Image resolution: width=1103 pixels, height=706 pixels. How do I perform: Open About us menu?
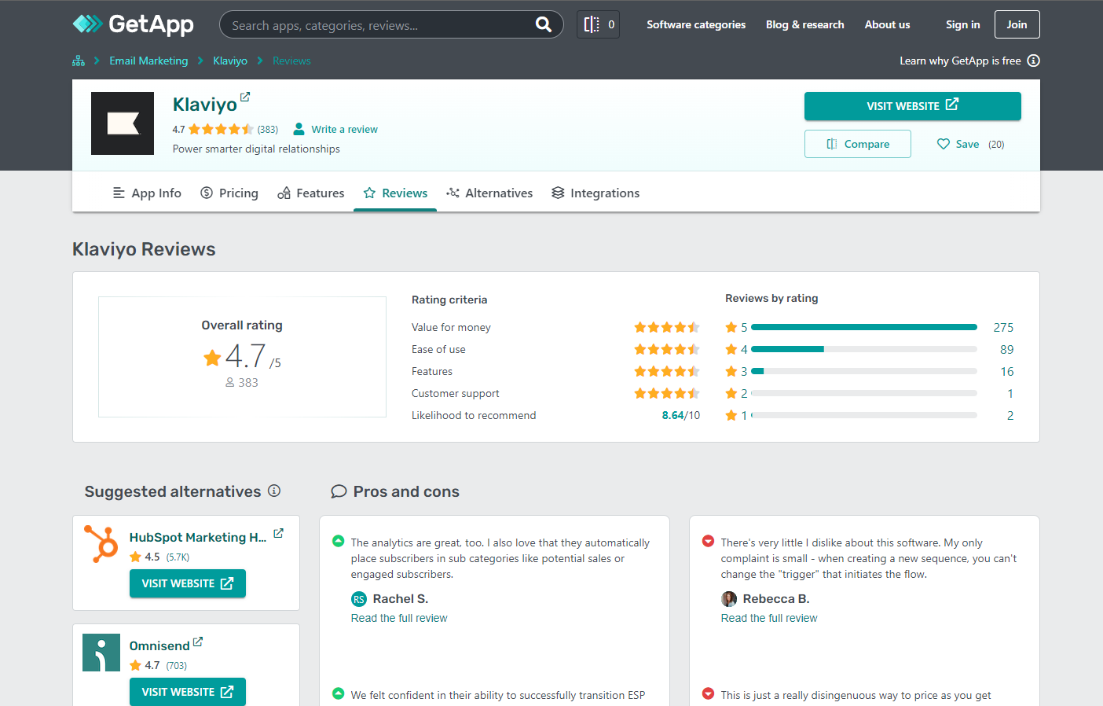point(888,24)
